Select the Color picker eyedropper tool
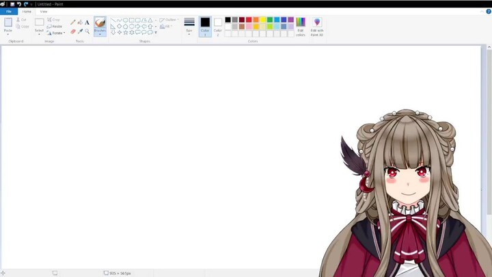492x277 pixels. [x=80, y=31]
